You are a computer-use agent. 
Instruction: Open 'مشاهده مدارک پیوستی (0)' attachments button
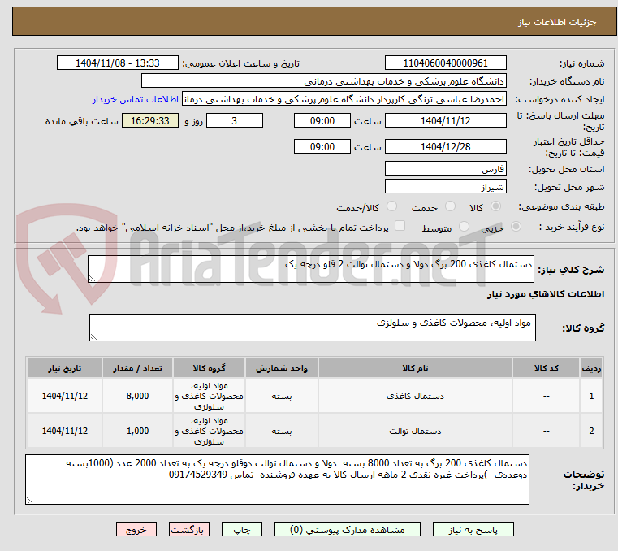(x=348, y=529)
